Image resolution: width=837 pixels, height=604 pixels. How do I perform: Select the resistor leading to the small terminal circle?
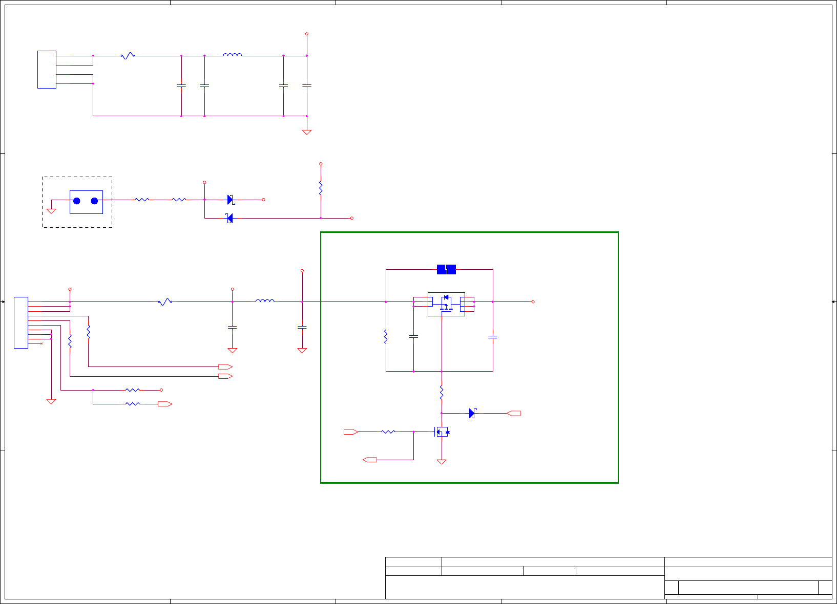[133, 390]
